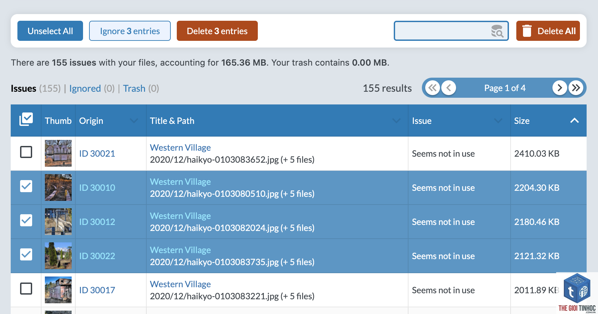Screen dimensions: 598x314
Task: Uncheck the box for ID 30010 row
Action: [26, 186]
